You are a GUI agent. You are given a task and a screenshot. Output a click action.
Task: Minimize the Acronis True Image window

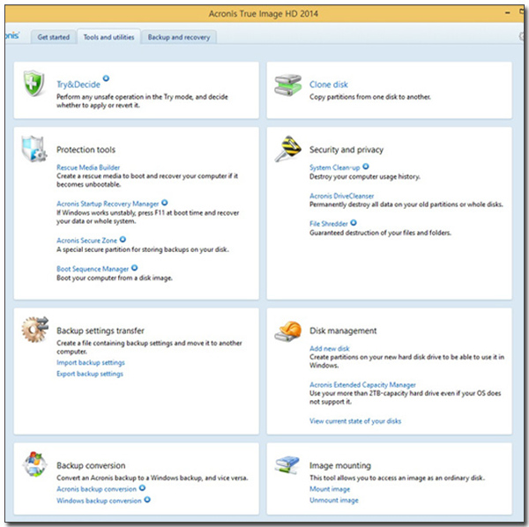pos(508,13)
